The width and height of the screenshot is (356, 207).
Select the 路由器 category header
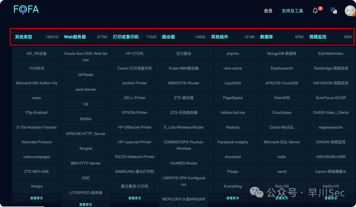pyautogui.click(x=168, y=37)
